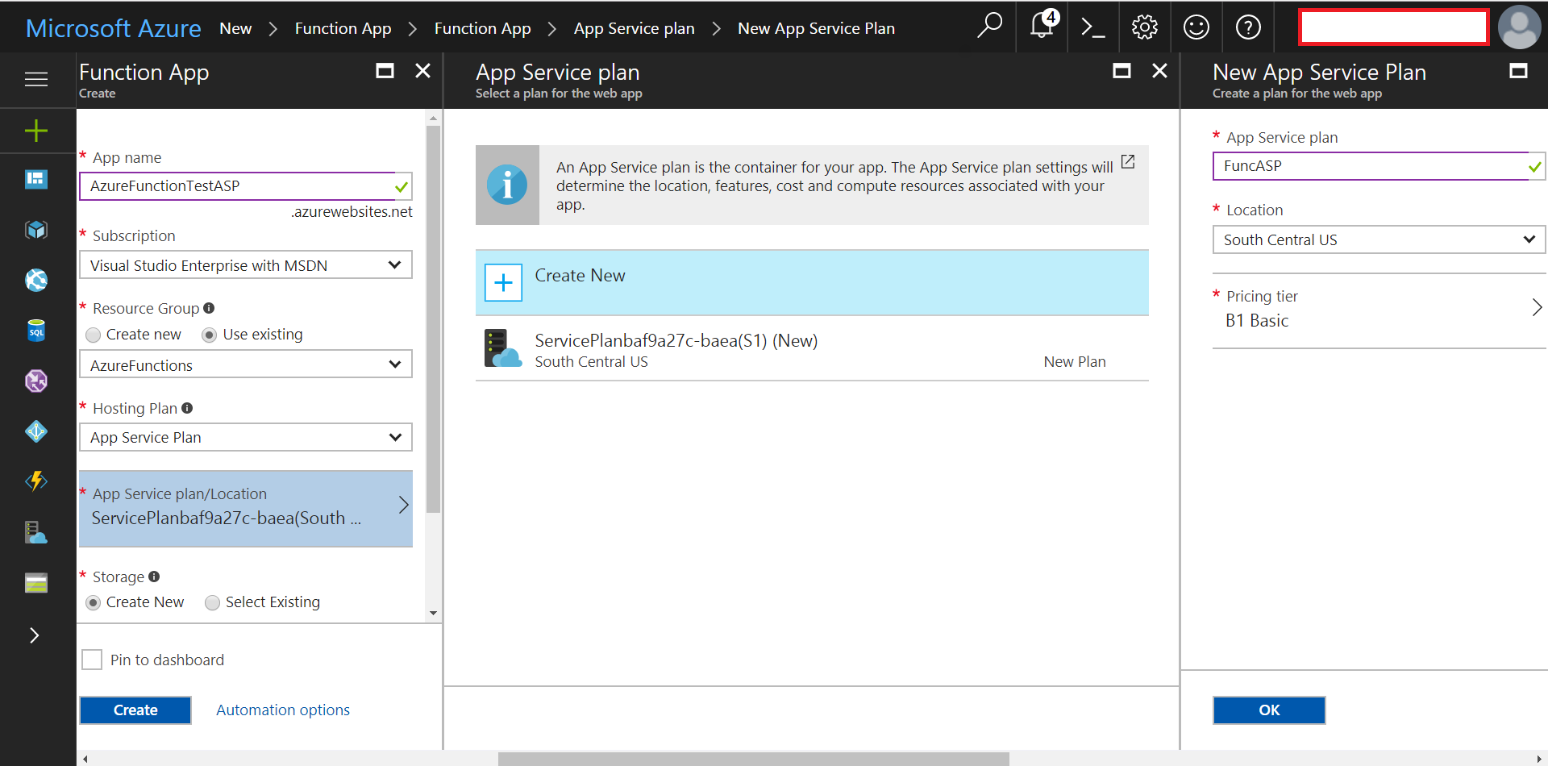The height and width of the screenshot is (766, 1548).
Task: Click the search magnifier icon
Action: [x=989, y=27]
